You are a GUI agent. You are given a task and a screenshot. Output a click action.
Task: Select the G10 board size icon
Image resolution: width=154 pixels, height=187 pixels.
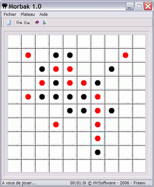click(x=19, y=22)
